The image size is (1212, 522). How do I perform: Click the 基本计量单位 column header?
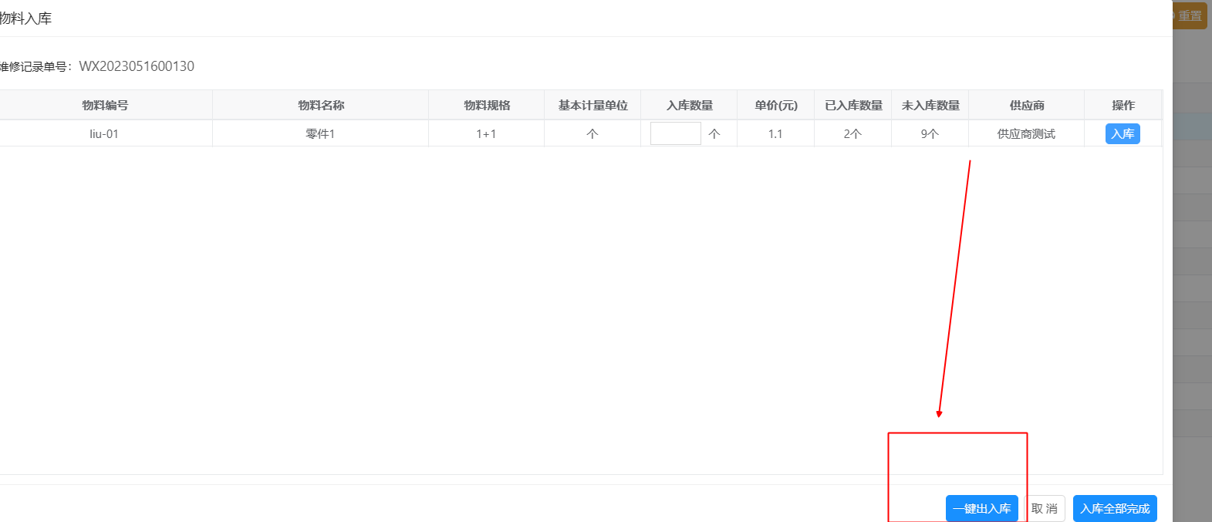point(592,106)
